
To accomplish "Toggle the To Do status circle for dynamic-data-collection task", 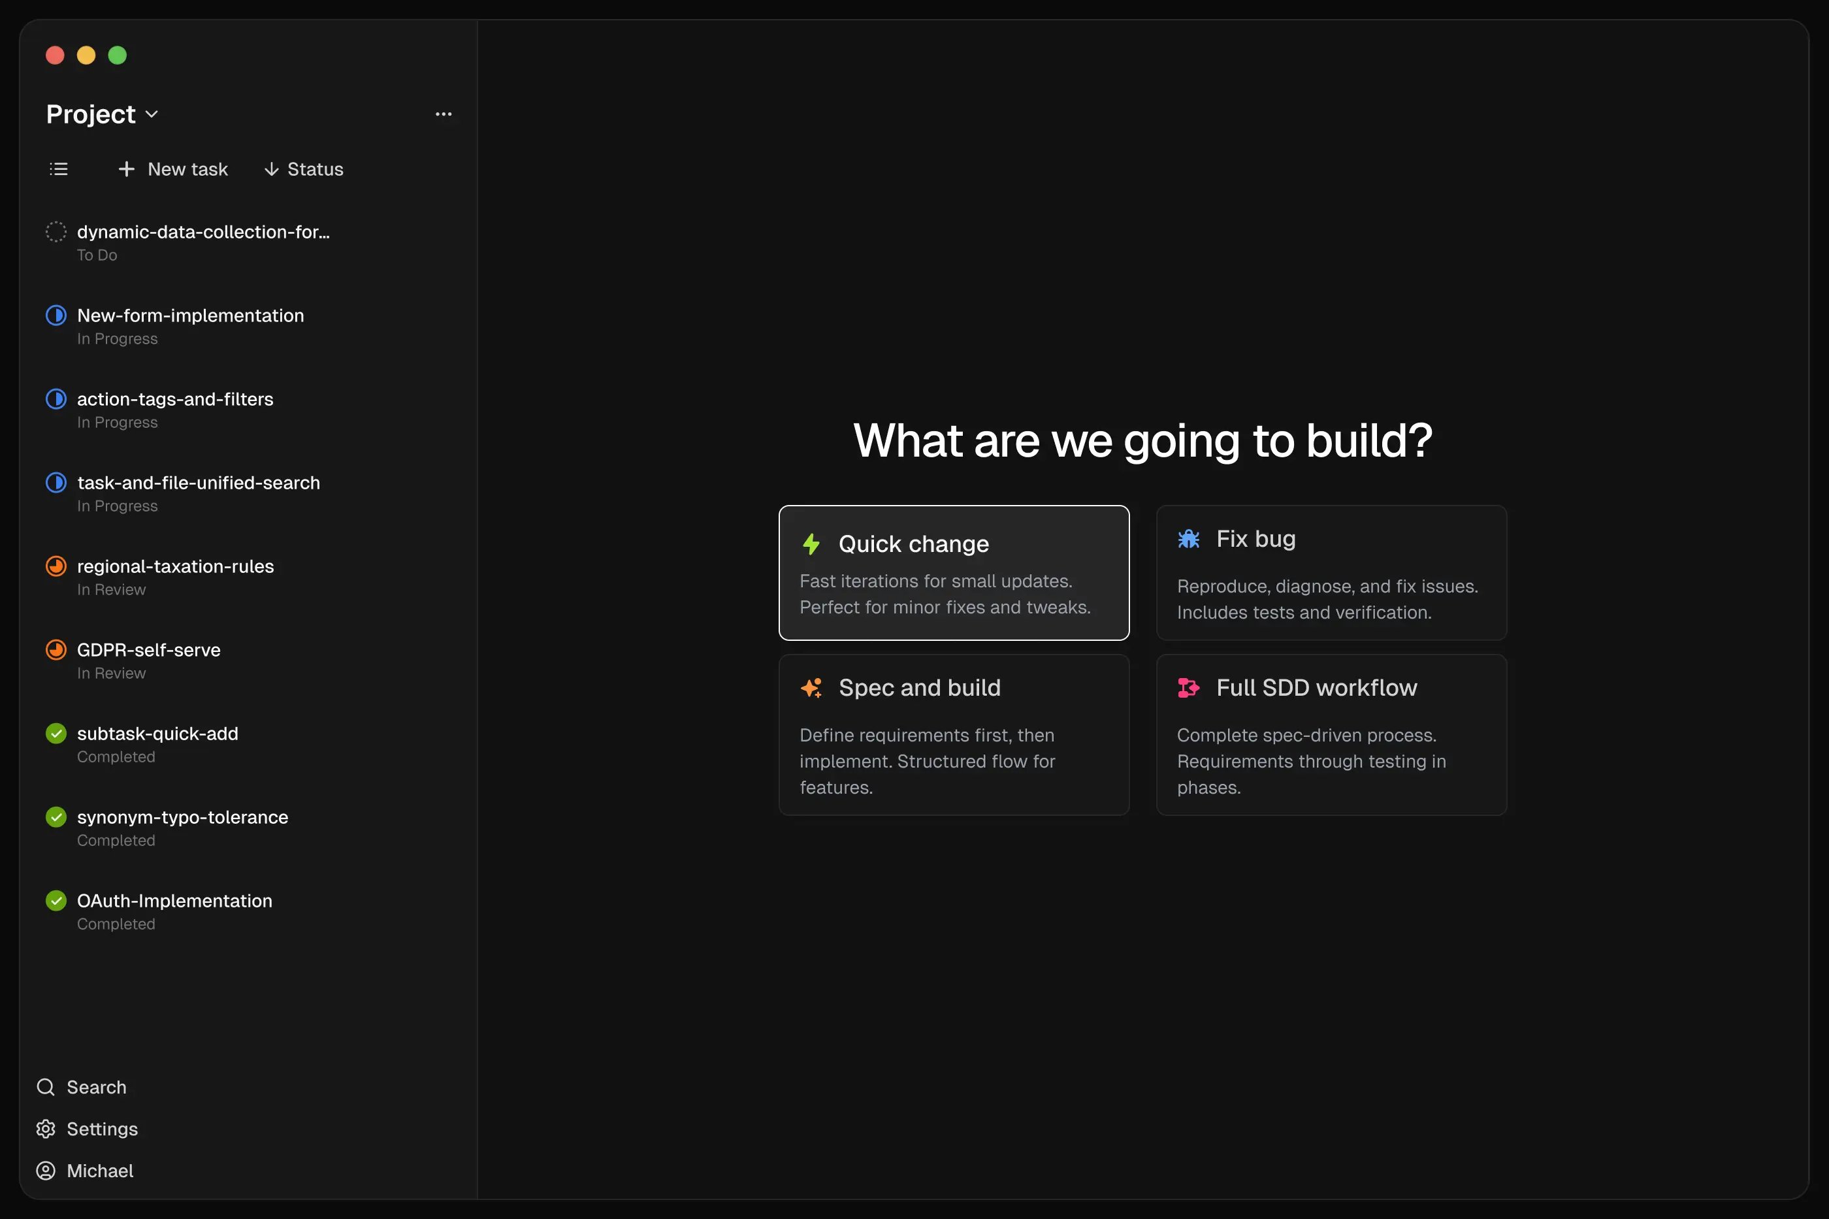I will (56, 232).
